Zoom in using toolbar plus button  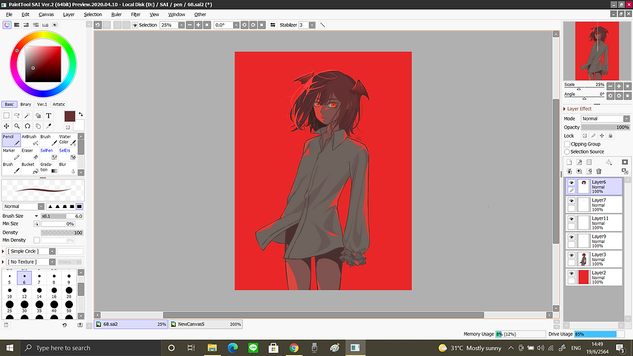pos(198,25)
